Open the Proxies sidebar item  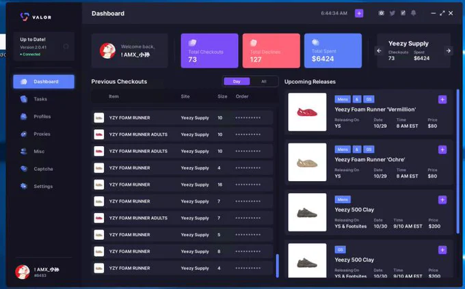tap(44, 134)
